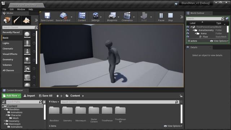
Task: Open the Edit menu
Action: [x=12, y=9]
